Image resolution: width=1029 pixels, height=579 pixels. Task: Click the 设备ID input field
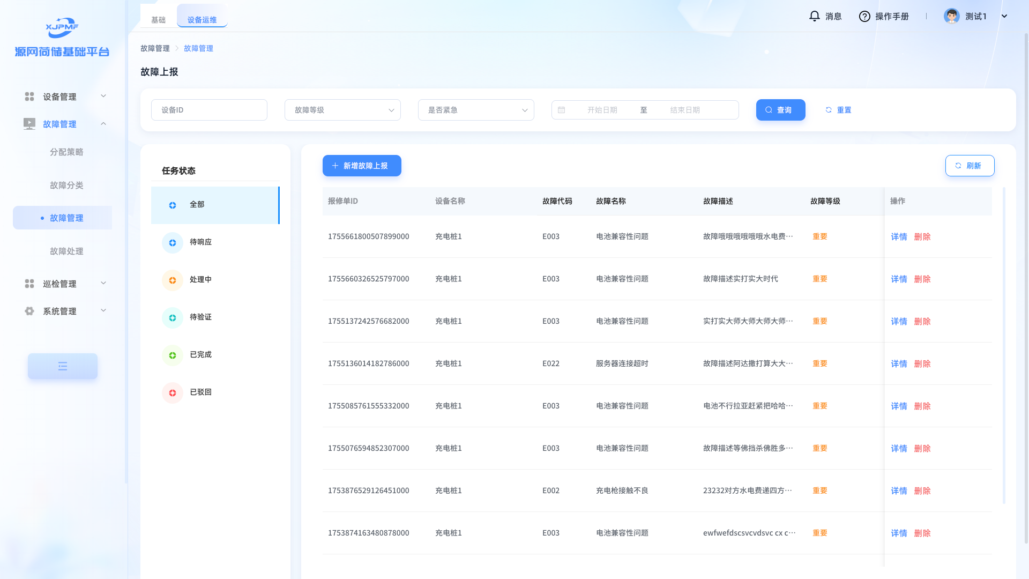click(209, 110)
